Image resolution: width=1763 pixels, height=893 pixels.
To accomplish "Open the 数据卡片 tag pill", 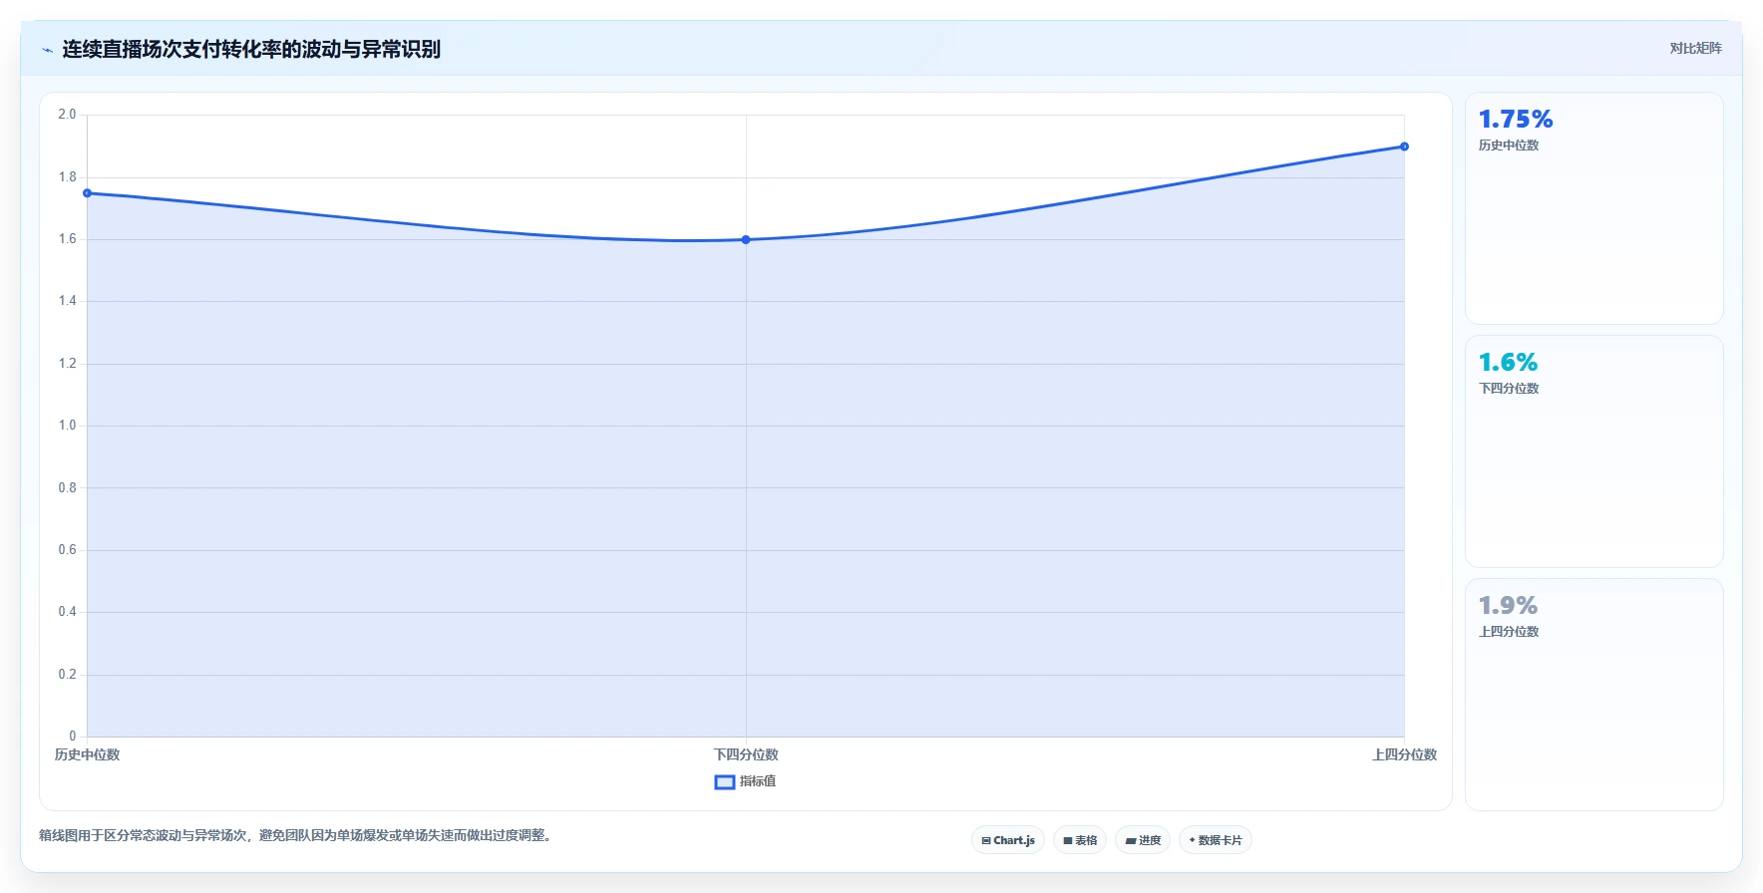I will (x=1216, y=840).
